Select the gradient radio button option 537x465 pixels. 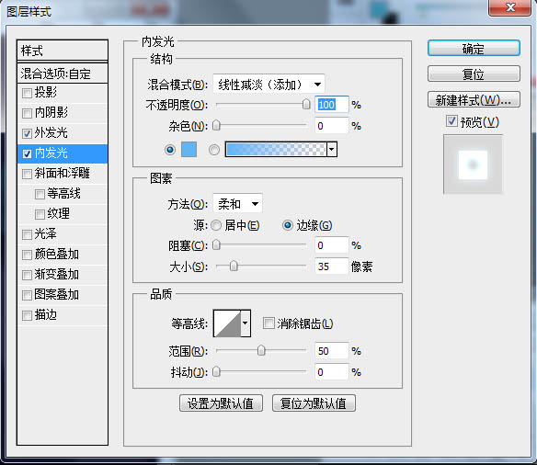pyautogui.click(x=214, y=150)
